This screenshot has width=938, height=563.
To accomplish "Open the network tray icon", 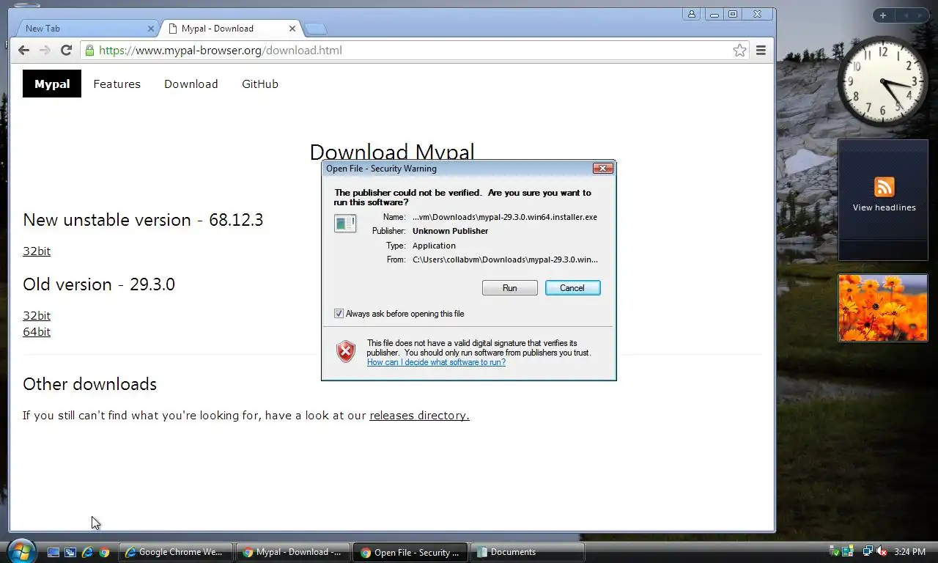I will (868, 551).
